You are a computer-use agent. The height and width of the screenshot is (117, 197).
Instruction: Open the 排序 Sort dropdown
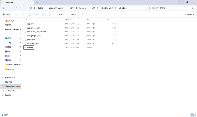[x=60, y=15]
